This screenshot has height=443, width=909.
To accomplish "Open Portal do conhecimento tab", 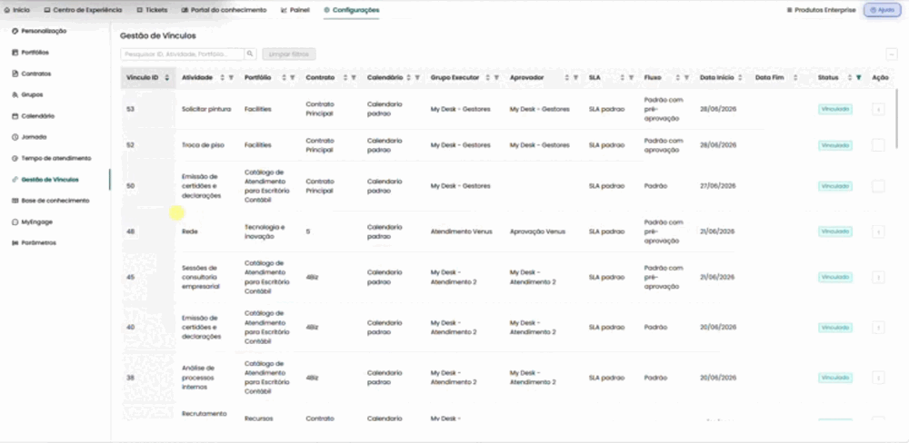I will (224, 10).
